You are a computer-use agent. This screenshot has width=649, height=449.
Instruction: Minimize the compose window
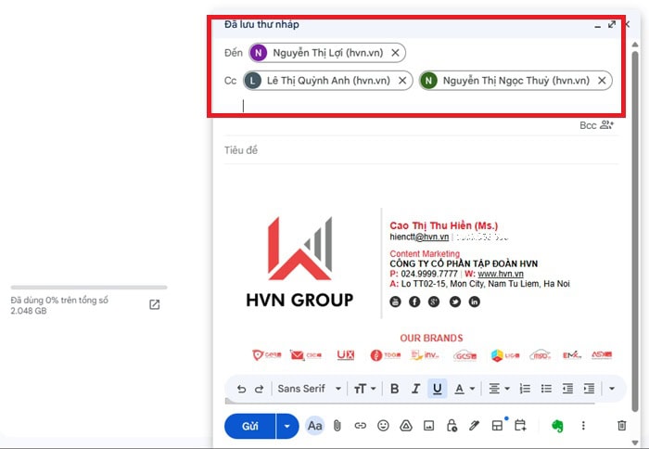597,25
